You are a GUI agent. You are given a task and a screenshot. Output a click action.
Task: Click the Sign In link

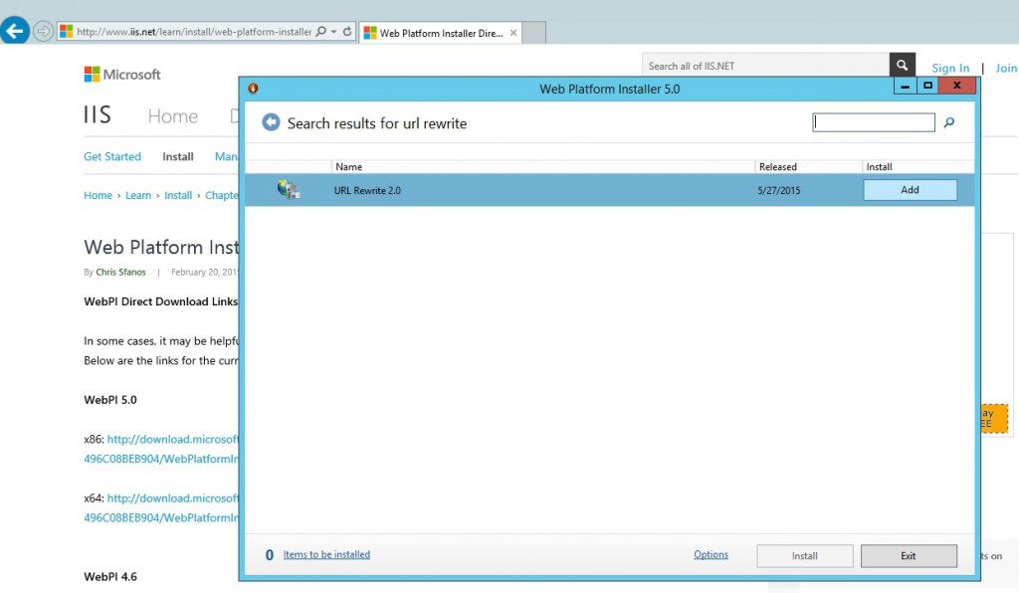950,68
